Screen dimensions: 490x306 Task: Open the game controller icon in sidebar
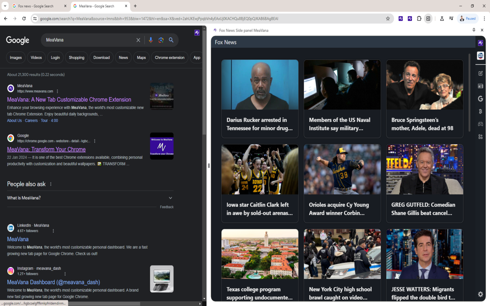coord(480,124)
